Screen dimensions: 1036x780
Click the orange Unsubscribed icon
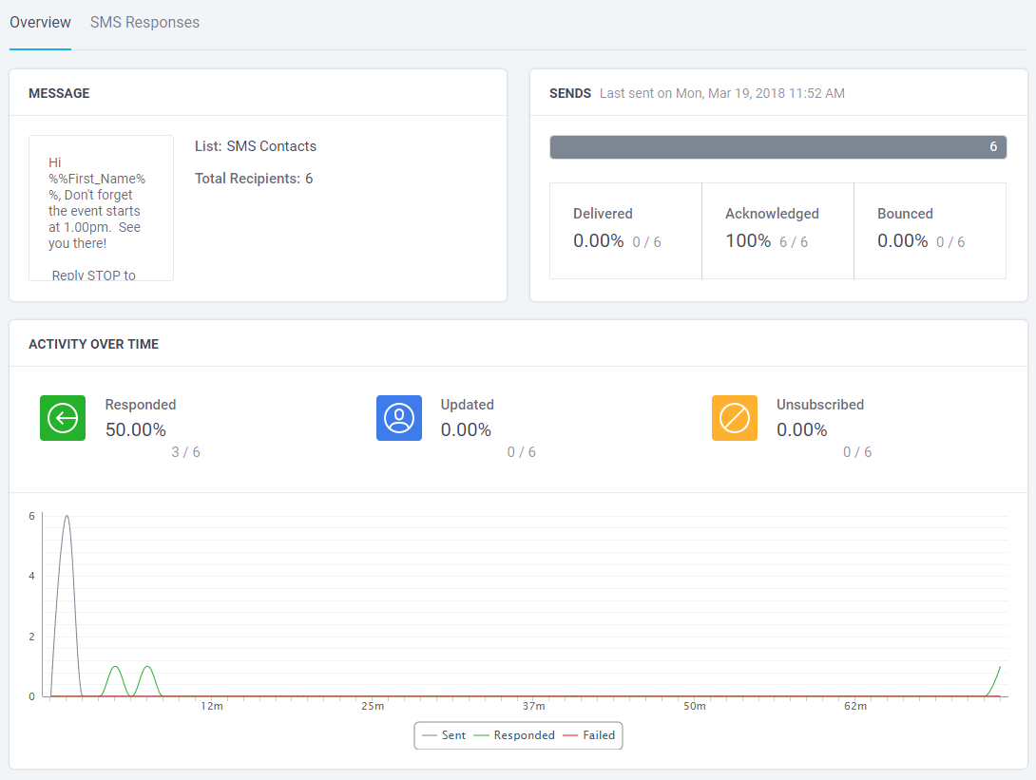pos(735,418)
